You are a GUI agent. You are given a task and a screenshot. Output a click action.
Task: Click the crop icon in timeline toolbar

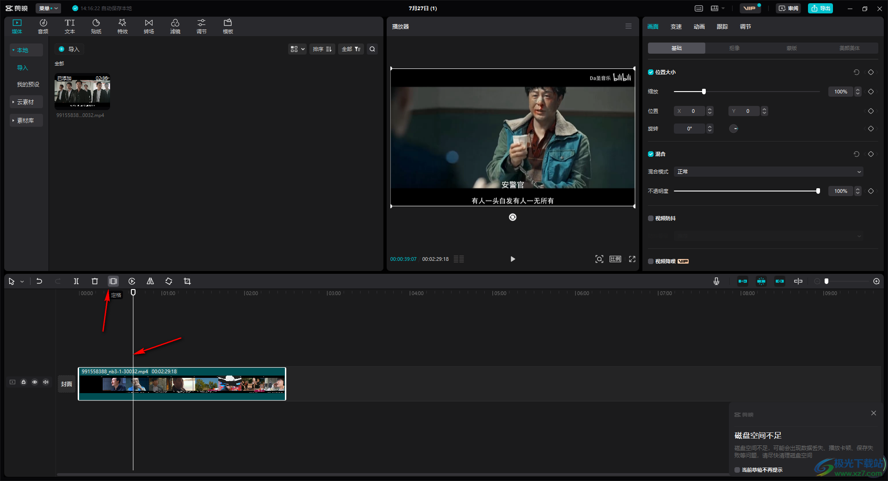[187, 281]
